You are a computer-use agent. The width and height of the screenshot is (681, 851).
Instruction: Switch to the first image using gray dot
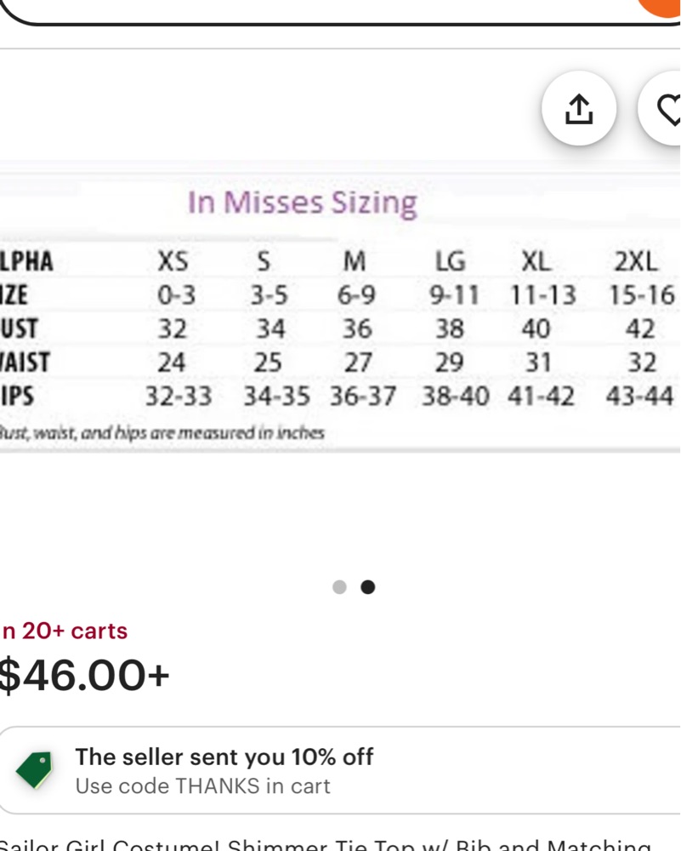click(x=339, y=587)
